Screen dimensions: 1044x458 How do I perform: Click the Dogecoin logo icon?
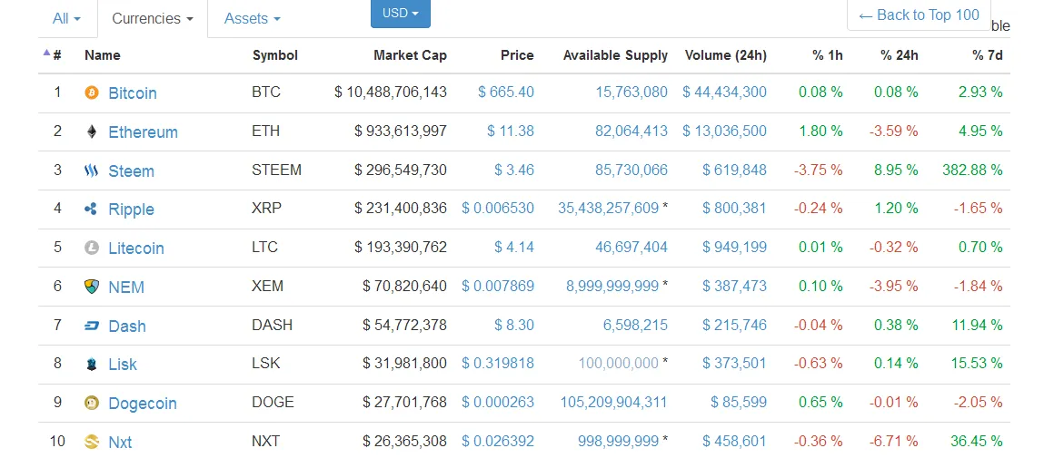point(92,403)
